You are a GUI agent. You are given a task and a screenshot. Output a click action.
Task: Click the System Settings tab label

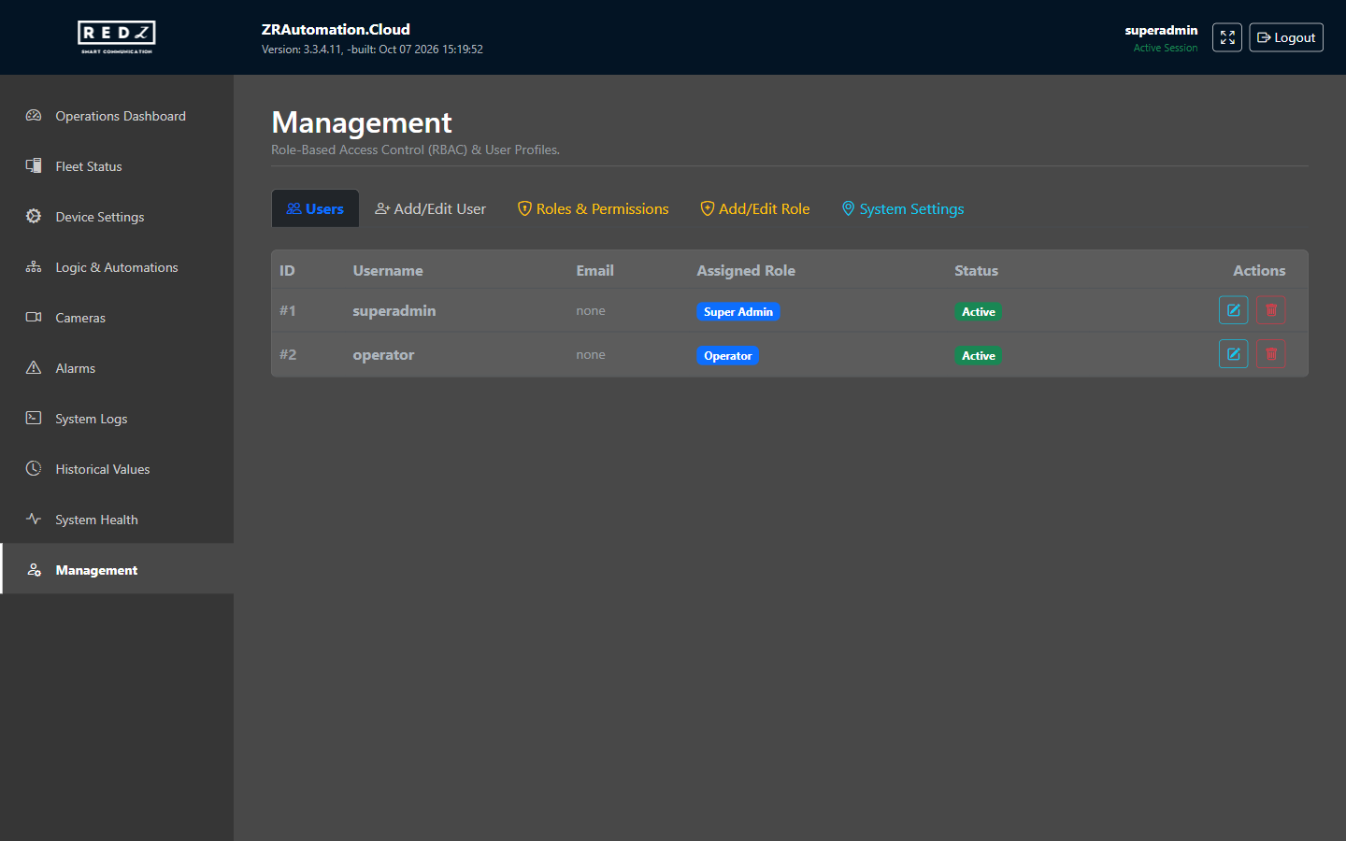point(911,209)
